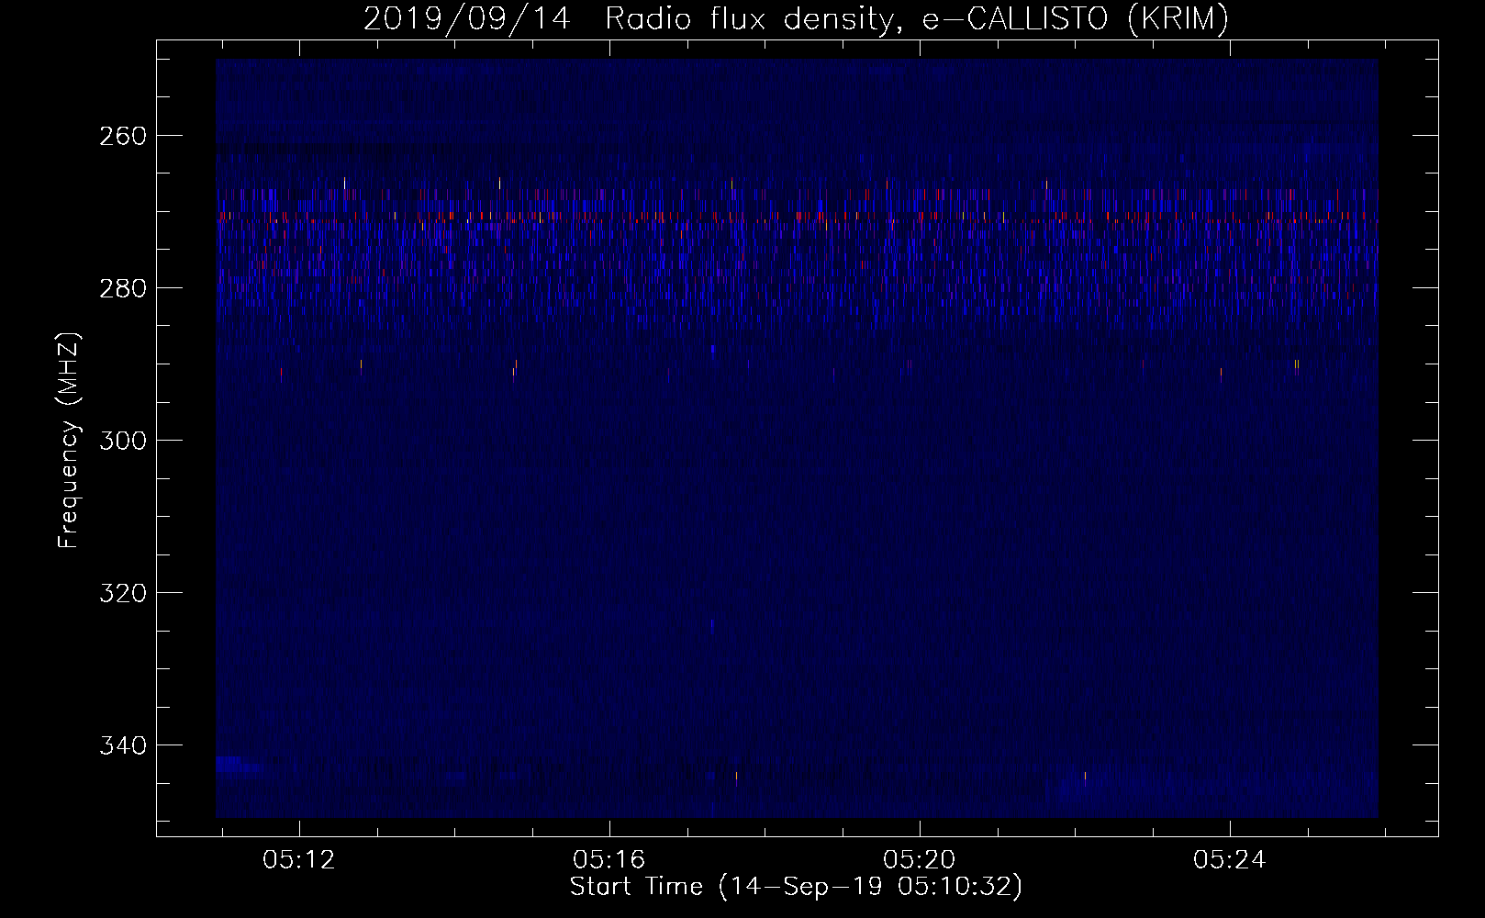Click the 'Frequency (MHZ)' axis label
1485x918 pixels.
coord(69,441)
